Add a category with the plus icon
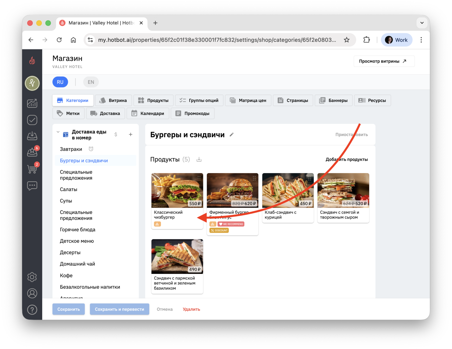This screenshot has width=452, height=349. (x=130, y=134)
